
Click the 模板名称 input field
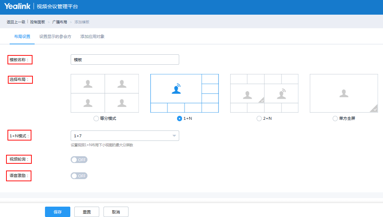pos(125,59)
